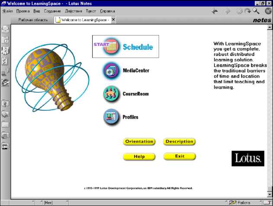Click the yellow Exit button
This screenshot has height=206, width=273.
tap(180, 156)
